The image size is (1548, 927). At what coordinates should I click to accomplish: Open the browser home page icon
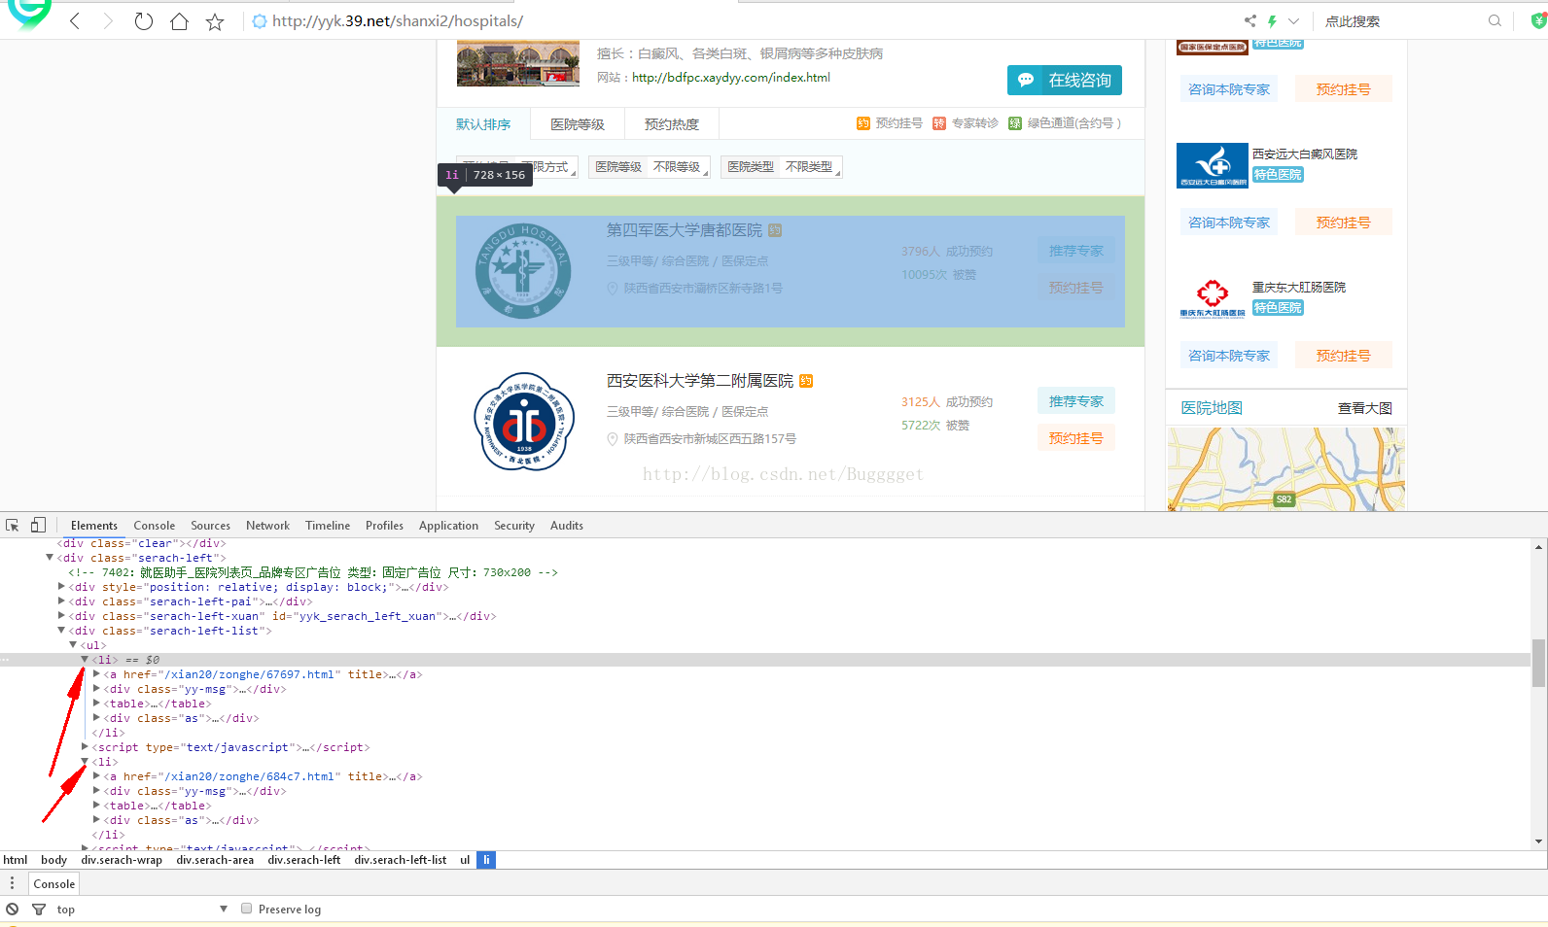179,21
